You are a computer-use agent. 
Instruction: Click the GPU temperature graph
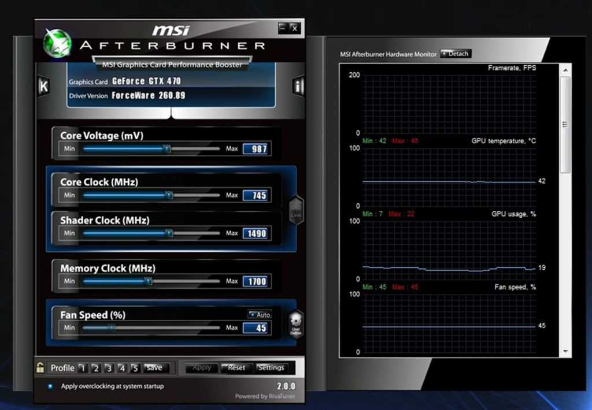(449, 177)
